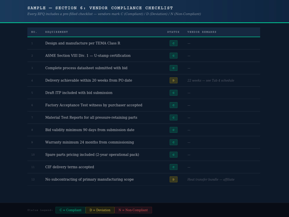The image size is (289, 217).
Task: Click the 'REQUIREMENT' column header
Action: 57,32
